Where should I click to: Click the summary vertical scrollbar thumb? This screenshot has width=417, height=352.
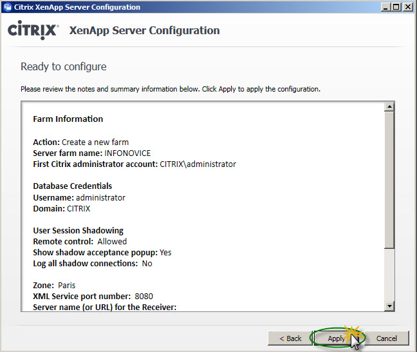(389, 180)
